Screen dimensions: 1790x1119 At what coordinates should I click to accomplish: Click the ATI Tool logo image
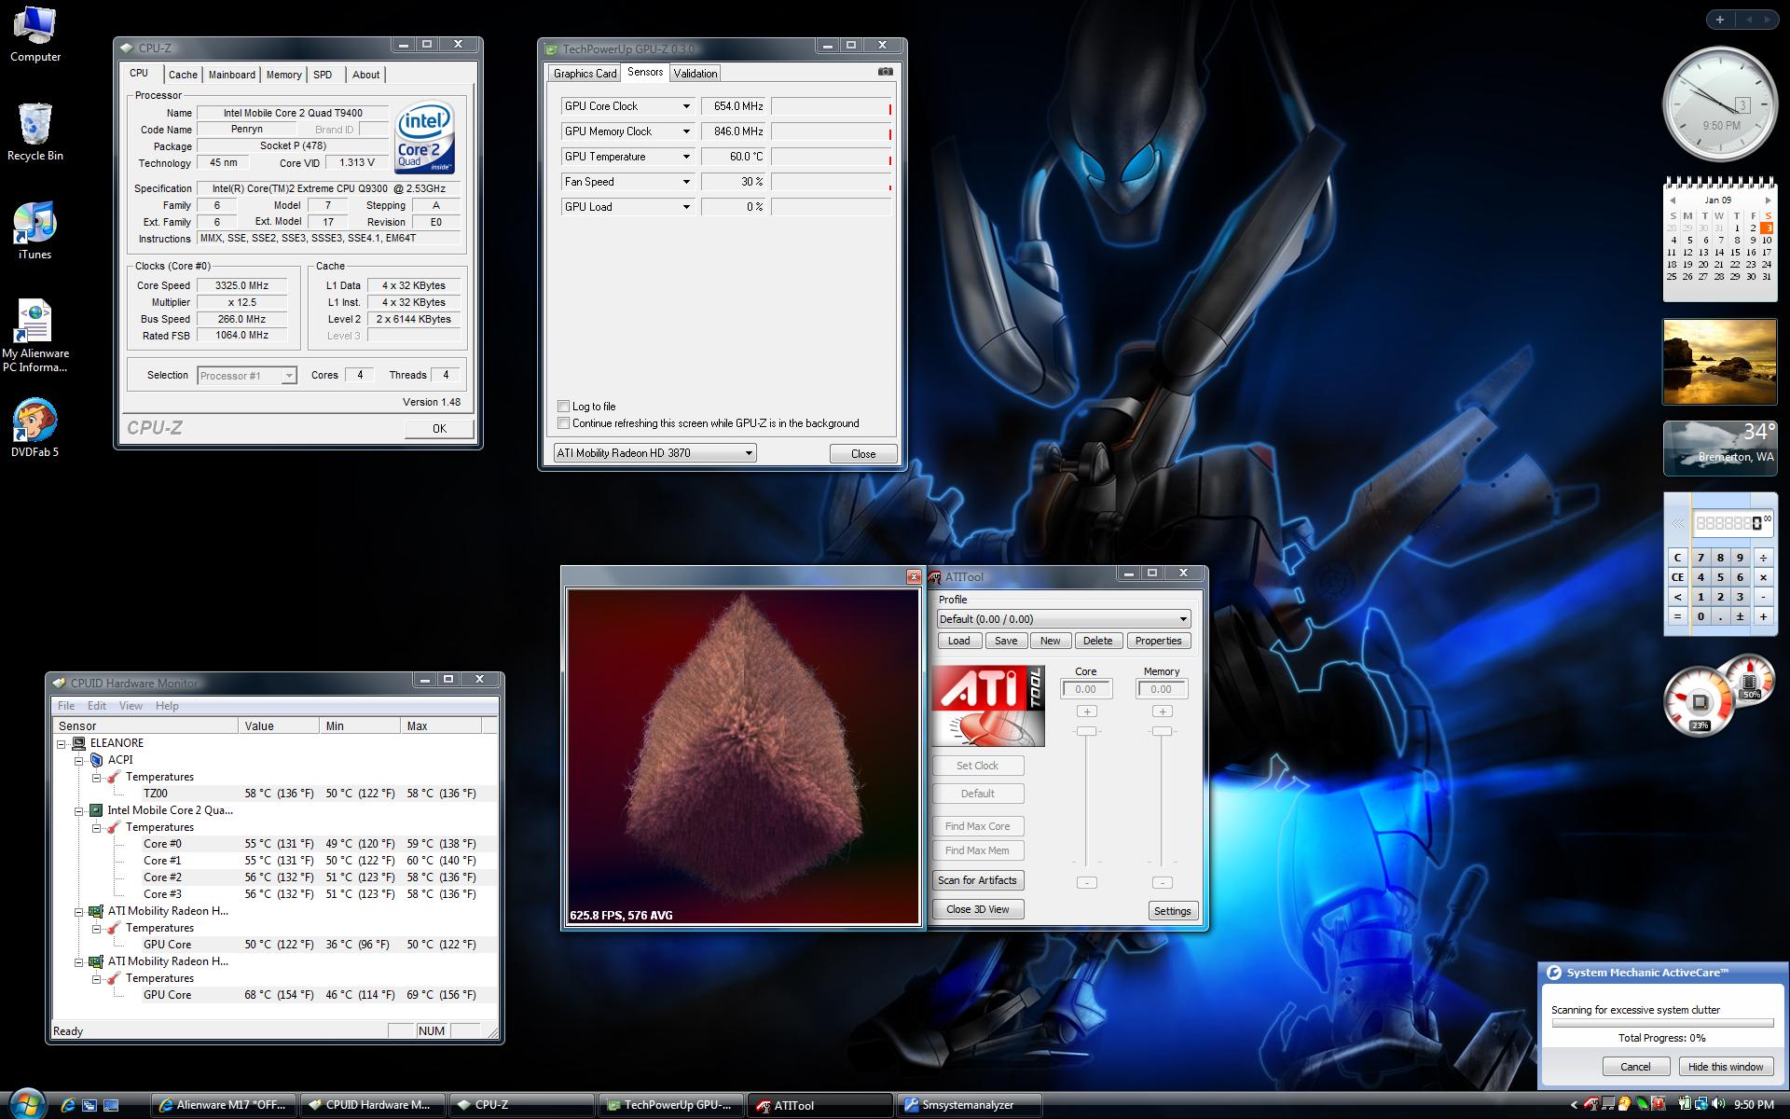click(x=988, y=706)
